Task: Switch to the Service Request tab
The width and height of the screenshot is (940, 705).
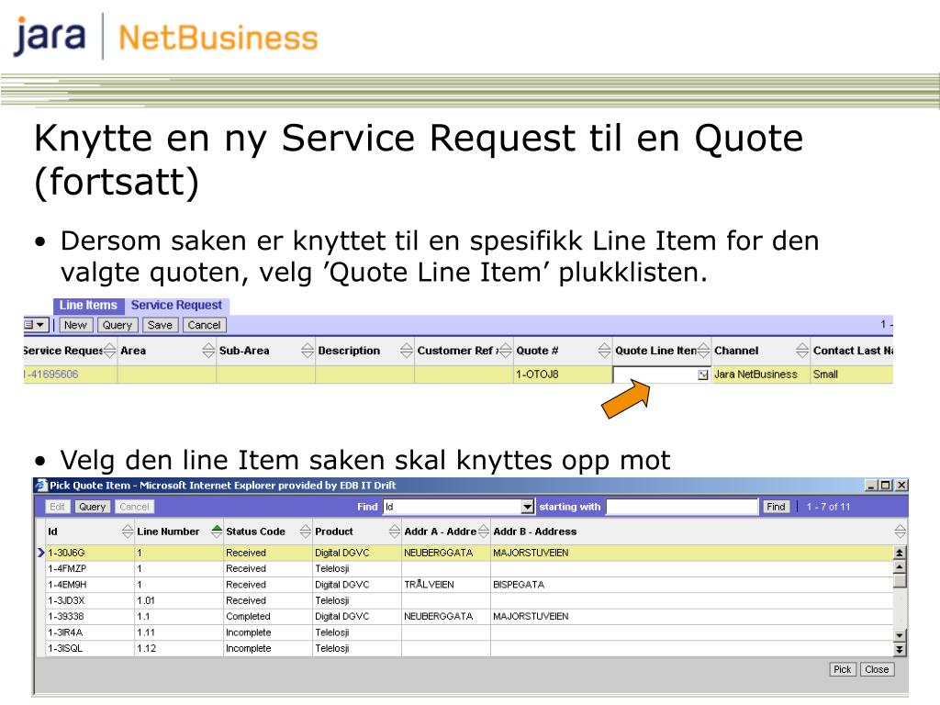Action: tap(176, 305)
